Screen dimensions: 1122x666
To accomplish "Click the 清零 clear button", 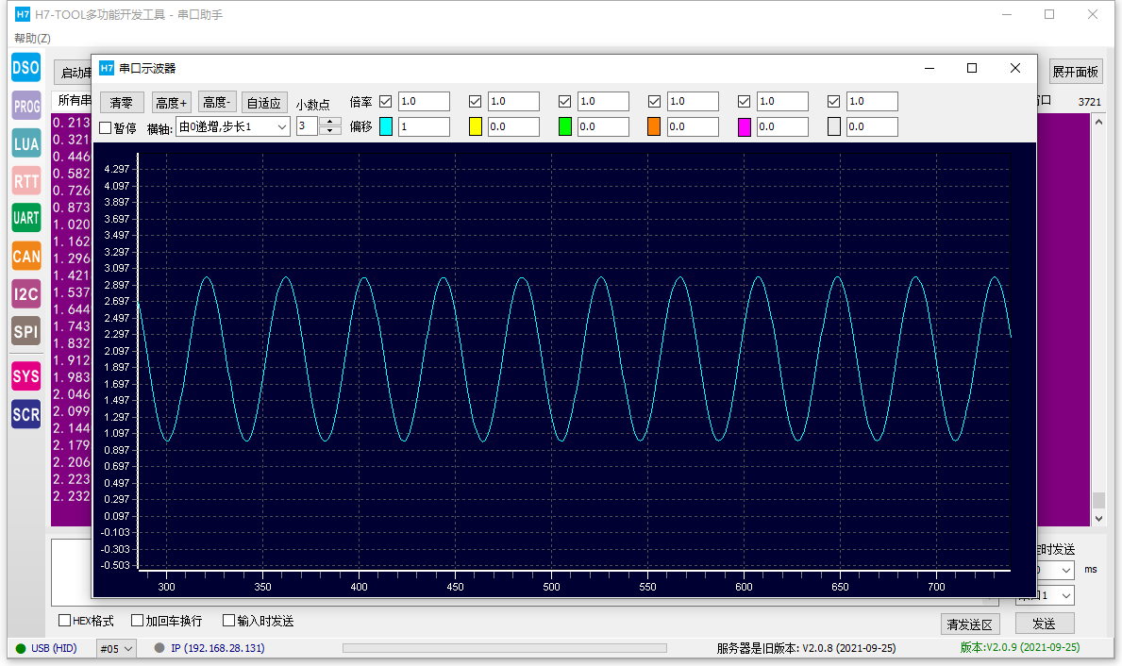I will [122, 102].
